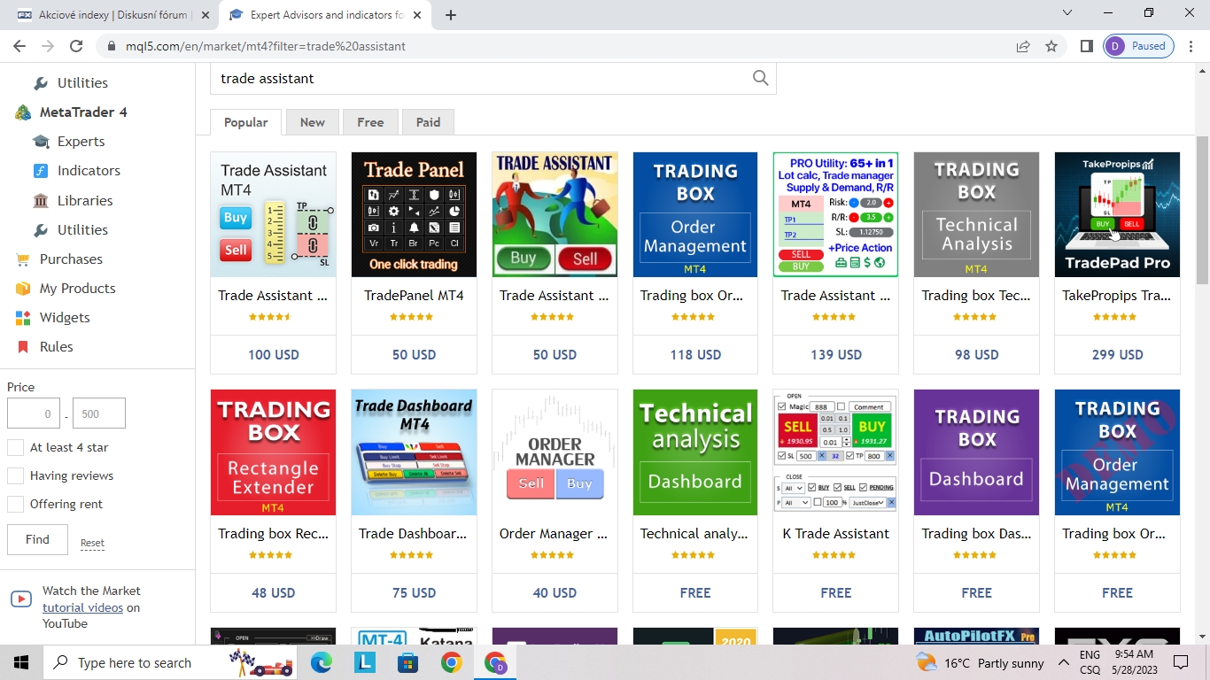Open the PRO Utility 65+ in 1 thumbnail

[836, 214]
